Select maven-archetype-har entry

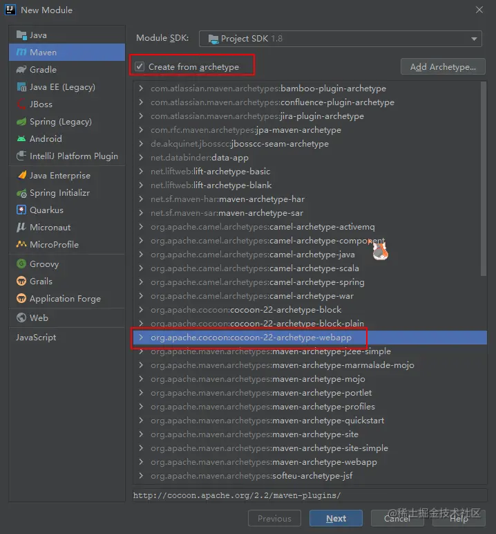click(x=310, y=199)
